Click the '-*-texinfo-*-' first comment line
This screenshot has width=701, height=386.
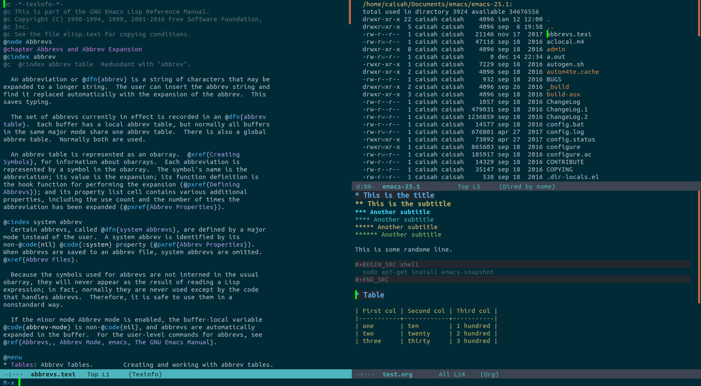tap(33, 4)
